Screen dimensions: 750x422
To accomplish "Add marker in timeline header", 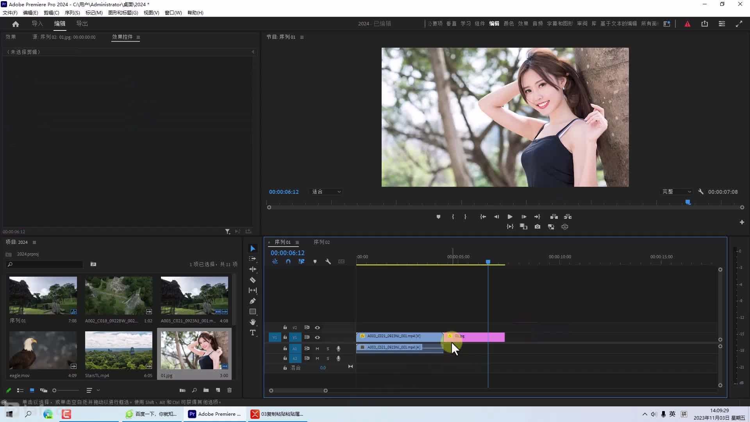I will point(315,261).
